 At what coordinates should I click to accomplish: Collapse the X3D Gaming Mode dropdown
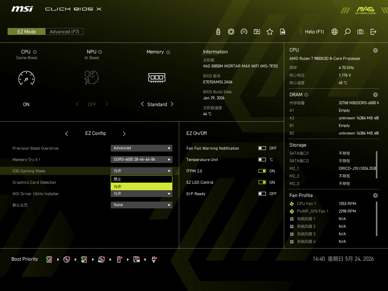tap(141, 171)
